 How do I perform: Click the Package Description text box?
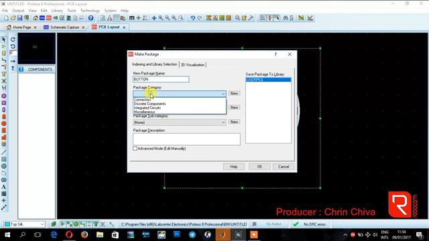[x=186, y=139]
